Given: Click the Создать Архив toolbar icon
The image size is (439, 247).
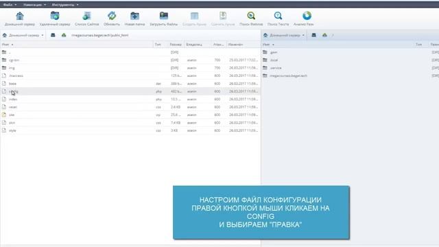Looking at the screenshot, I should coord(194,19).
